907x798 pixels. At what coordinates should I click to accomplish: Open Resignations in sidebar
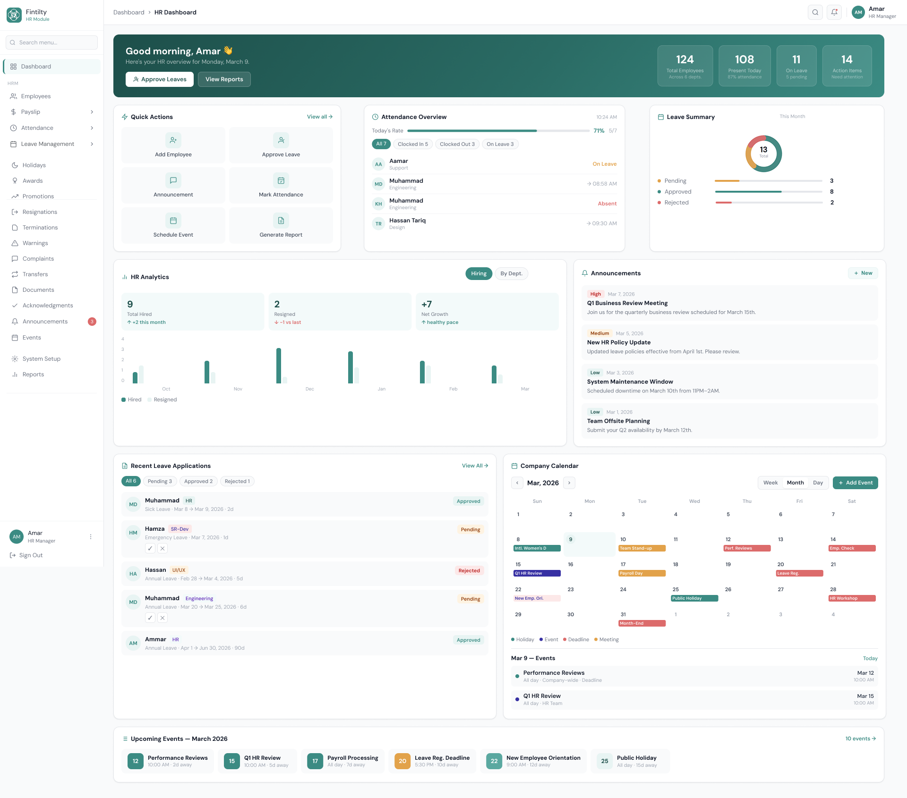point(52,212)
